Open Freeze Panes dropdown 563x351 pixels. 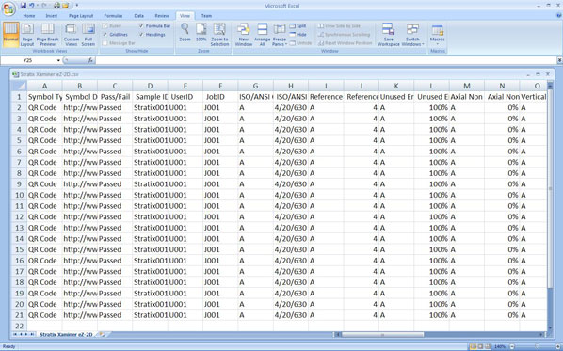(x=280, y=35)
